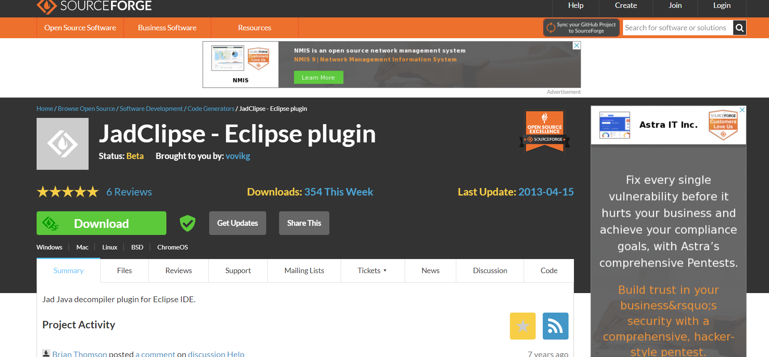Expand the Tickets dropdown tab
The width and height of the screenshot is (769, 357).
(x=372, y=271)
